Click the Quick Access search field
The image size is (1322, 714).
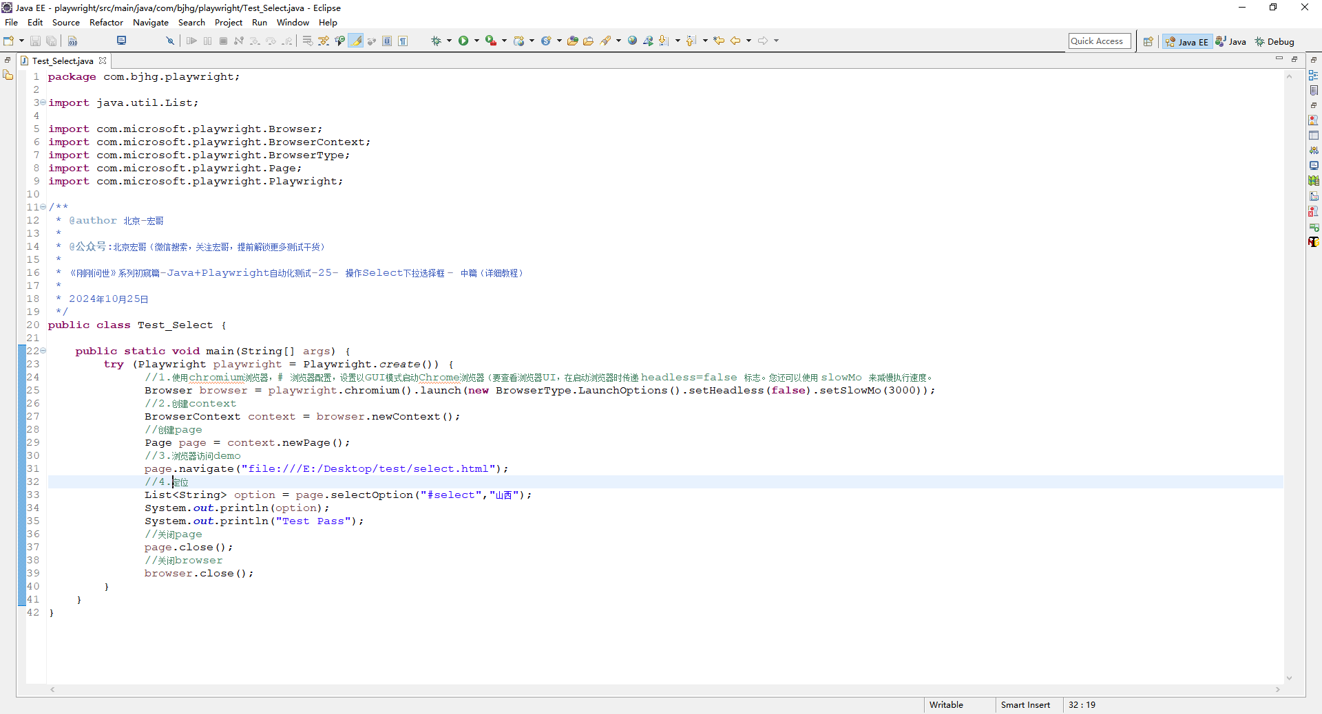tap(1099, 41)
